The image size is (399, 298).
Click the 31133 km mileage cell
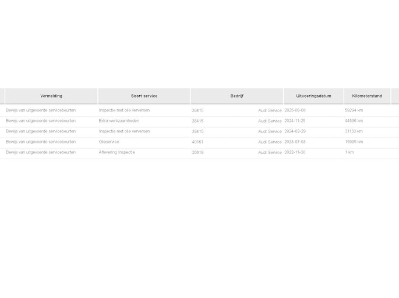tap(354, 131)
